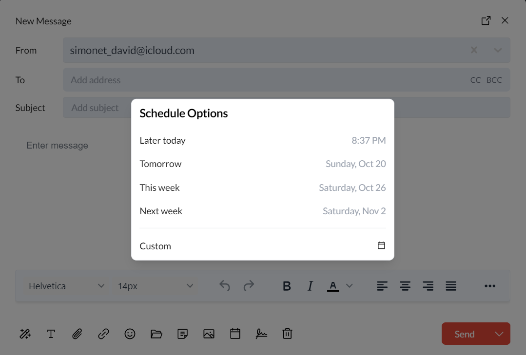Click the insert image icon
The width and height of the screenshot is (526, 355).
209,334
